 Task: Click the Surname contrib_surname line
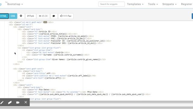58,55
